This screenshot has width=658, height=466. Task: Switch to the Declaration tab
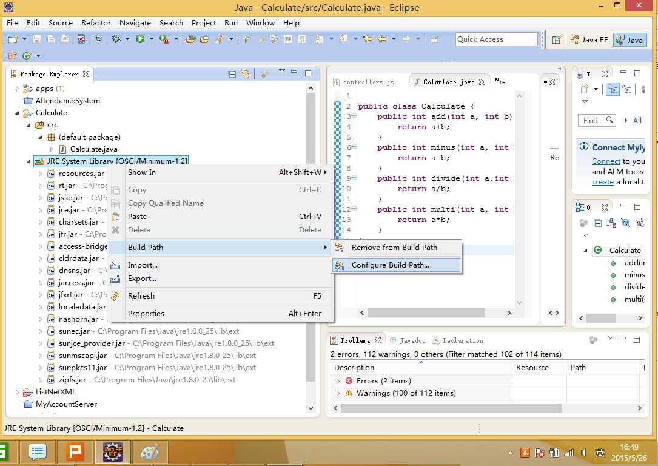pyautogui.click(x=458, y=340)
